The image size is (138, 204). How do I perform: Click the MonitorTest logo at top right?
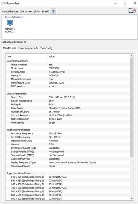132,11
